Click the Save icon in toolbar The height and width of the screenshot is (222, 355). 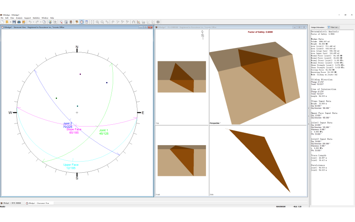[14, 22]
